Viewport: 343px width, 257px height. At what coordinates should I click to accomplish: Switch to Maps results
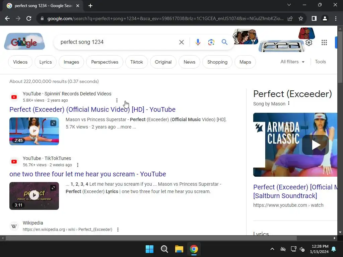tap(245, 62)
